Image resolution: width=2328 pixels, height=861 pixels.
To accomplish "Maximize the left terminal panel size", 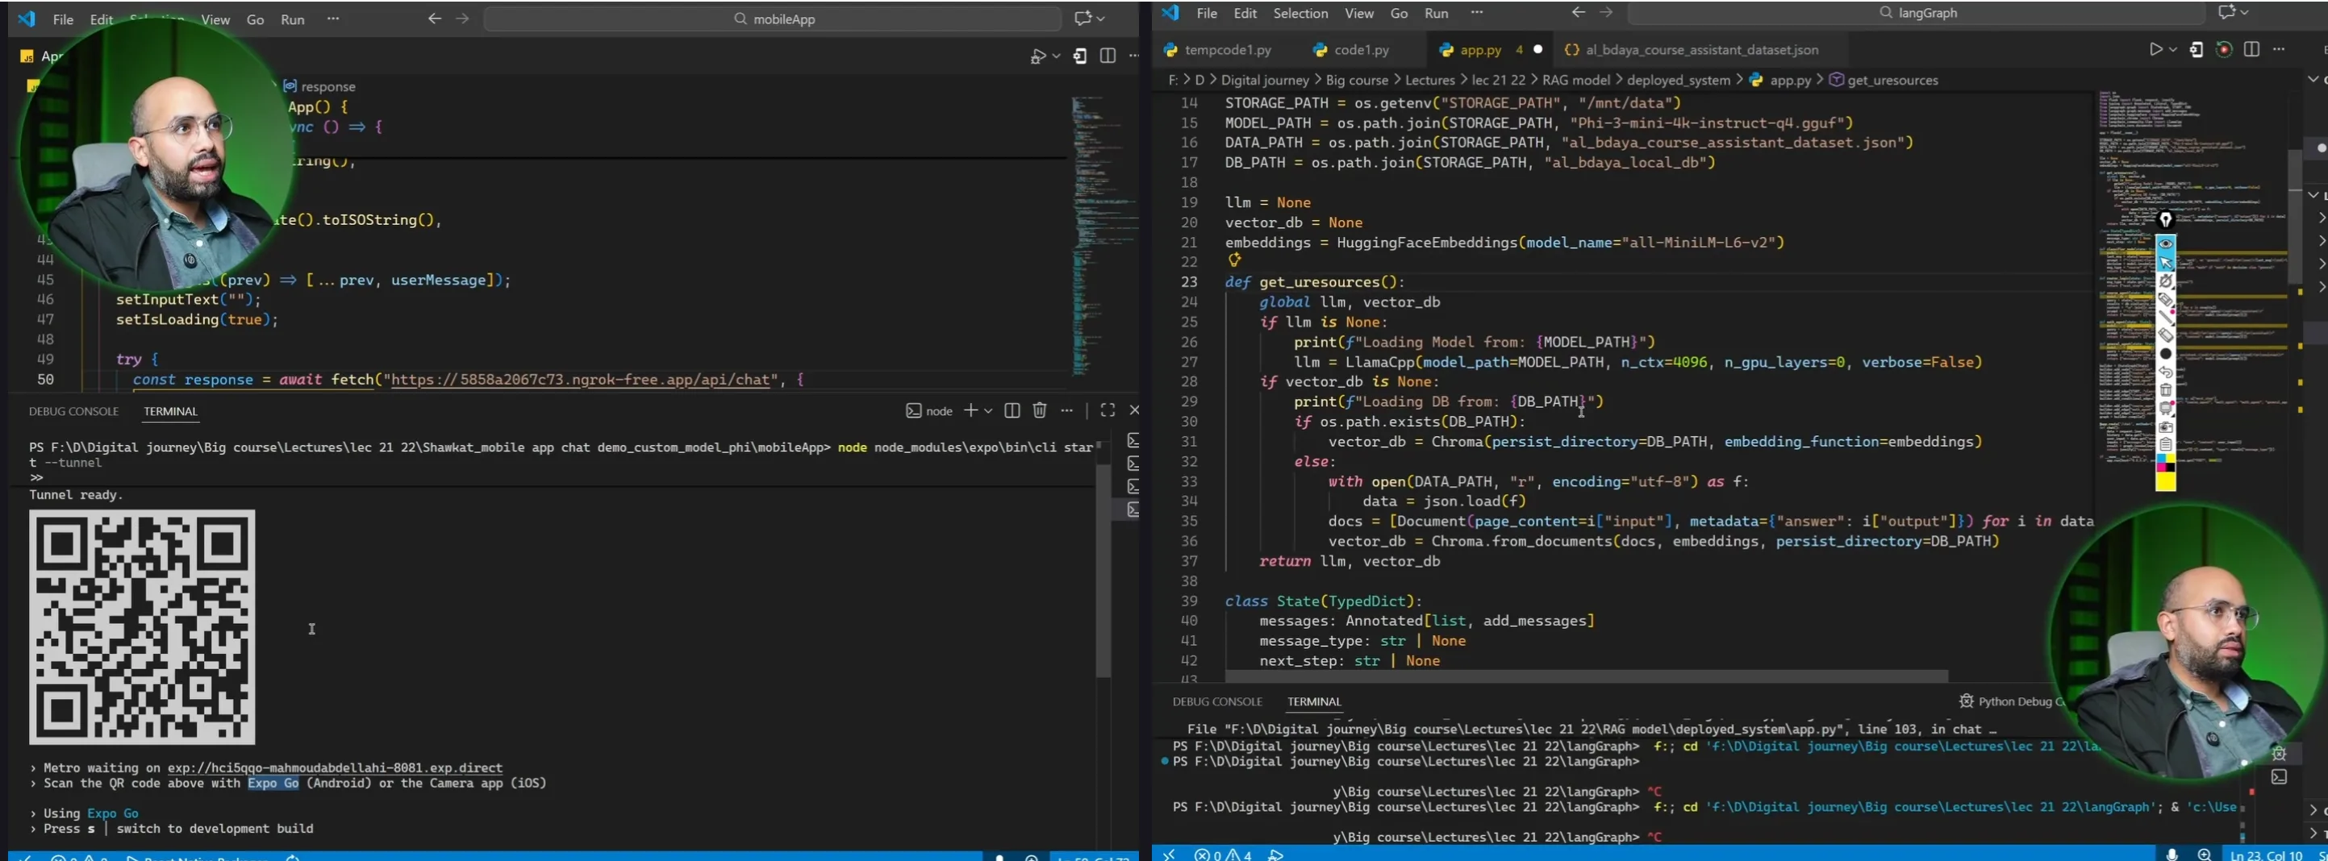I will [x=1107, y=410].
